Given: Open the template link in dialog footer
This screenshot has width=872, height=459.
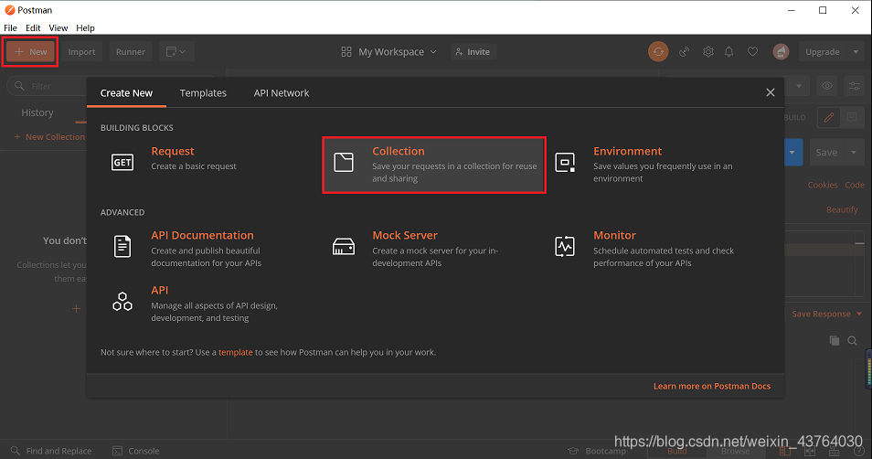Looking at the screenshot, I should point(235,352).
